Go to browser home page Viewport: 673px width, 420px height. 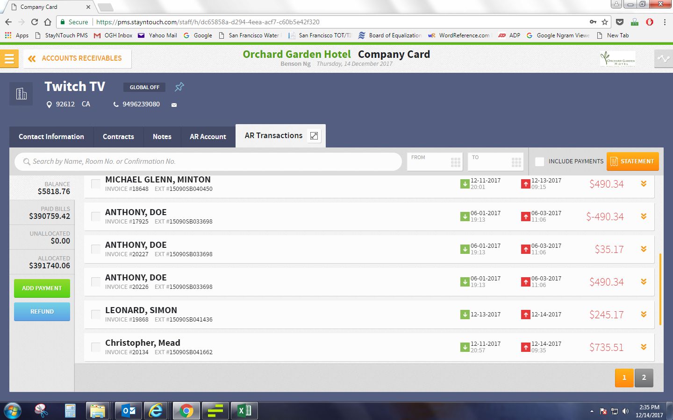48,22
